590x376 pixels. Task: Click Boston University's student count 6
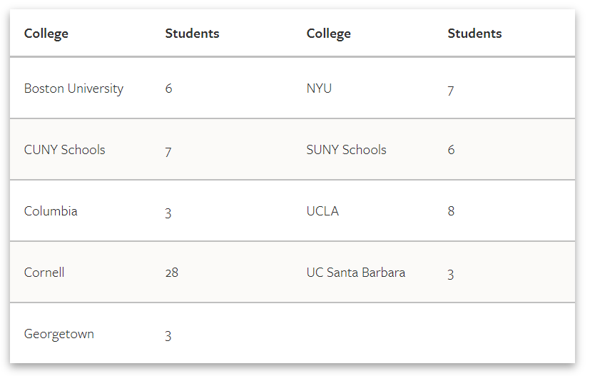[168, 88]
